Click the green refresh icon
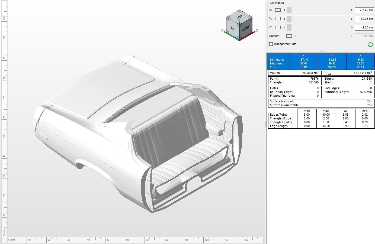The image size is (375, 244). pos(370,45)
